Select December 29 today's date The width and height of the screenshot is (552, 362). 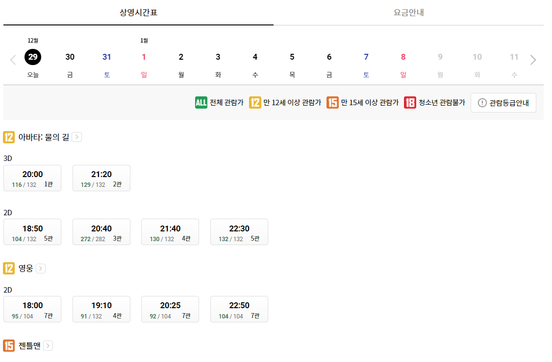pos(32,57)
